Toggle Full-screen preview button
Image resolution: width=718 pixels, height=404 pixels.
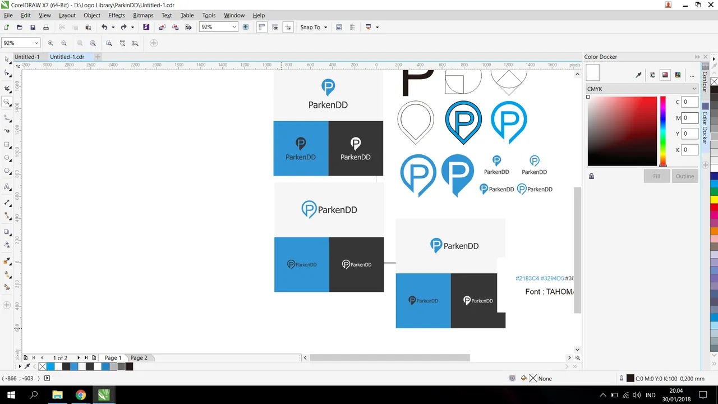(x=245, y=27)
